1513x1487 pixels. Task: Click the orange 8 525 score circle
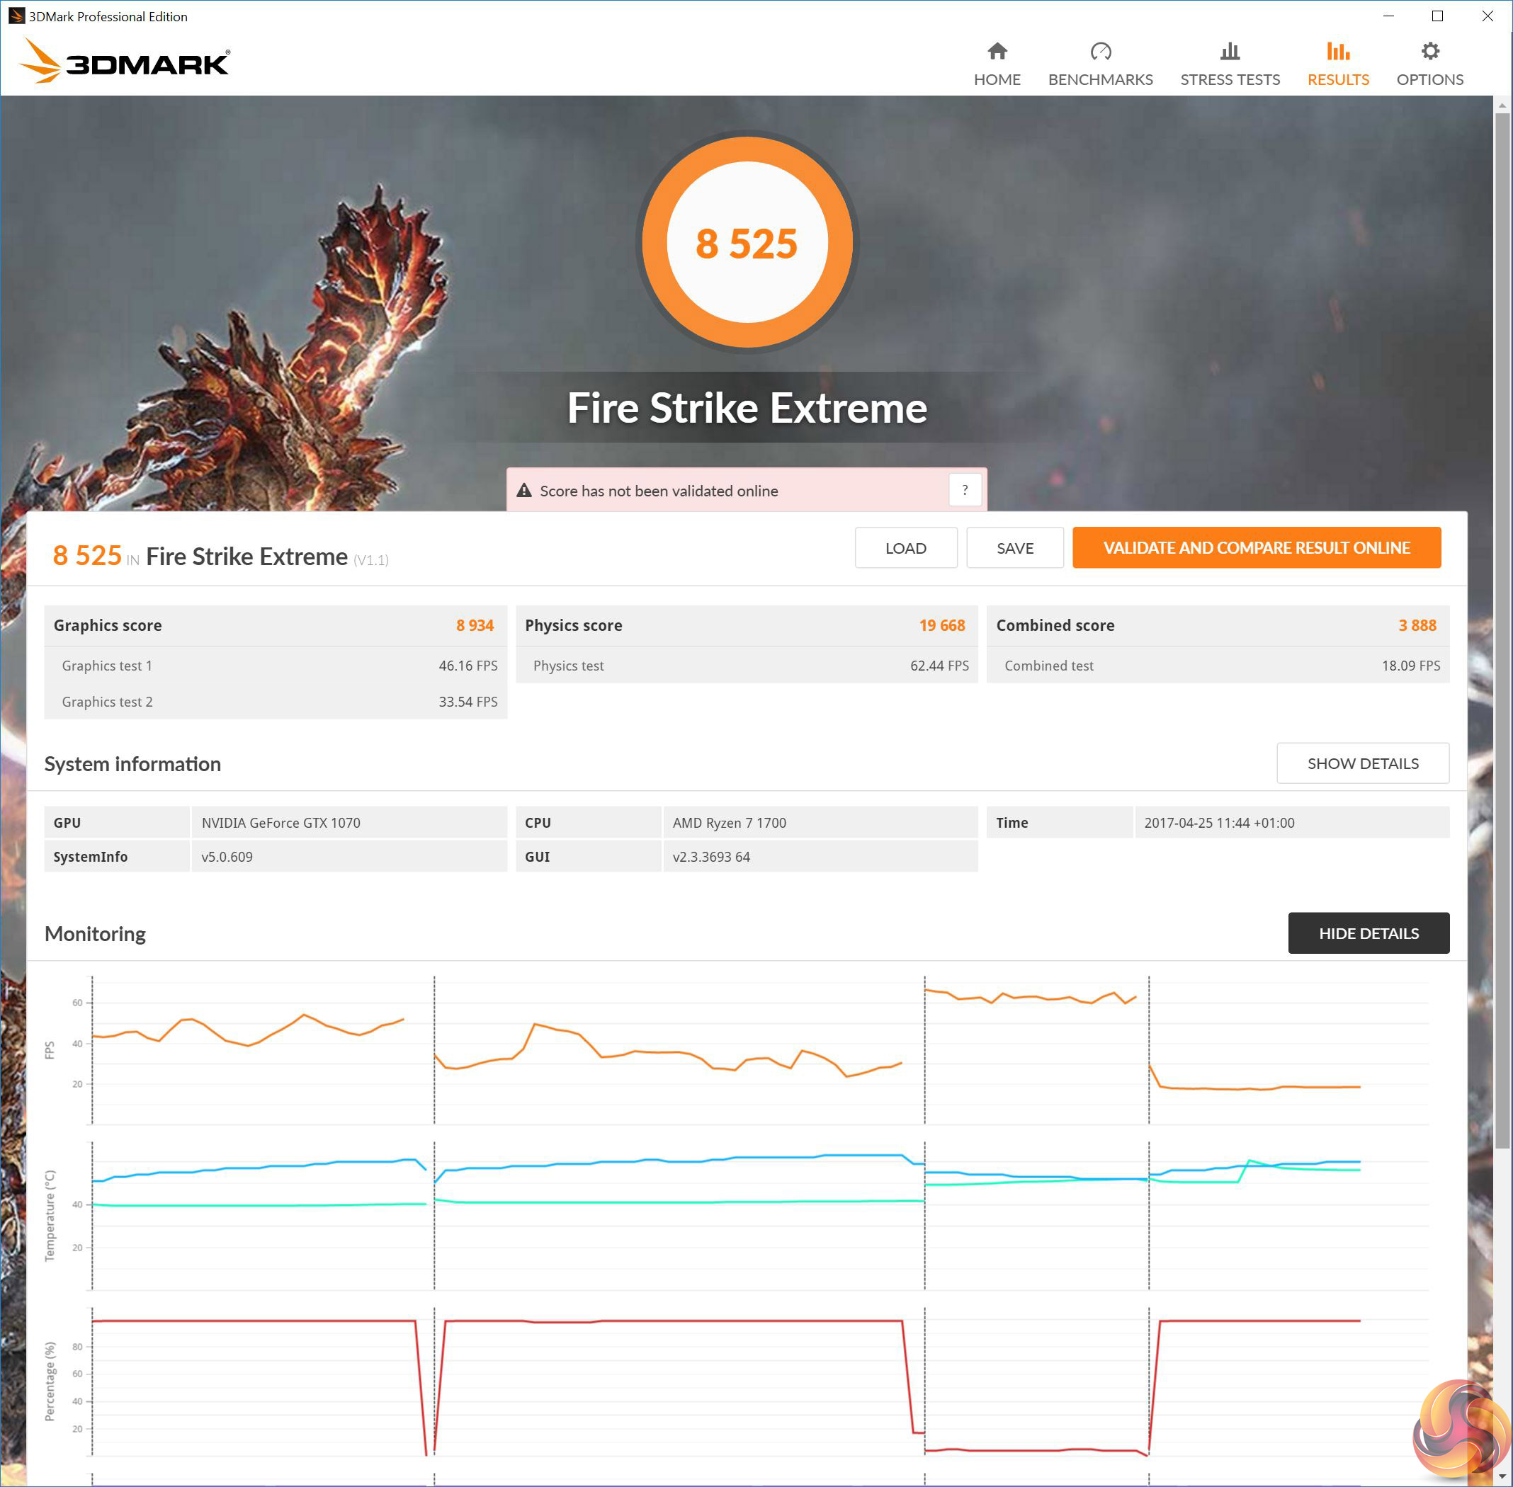tap(747, 242)
